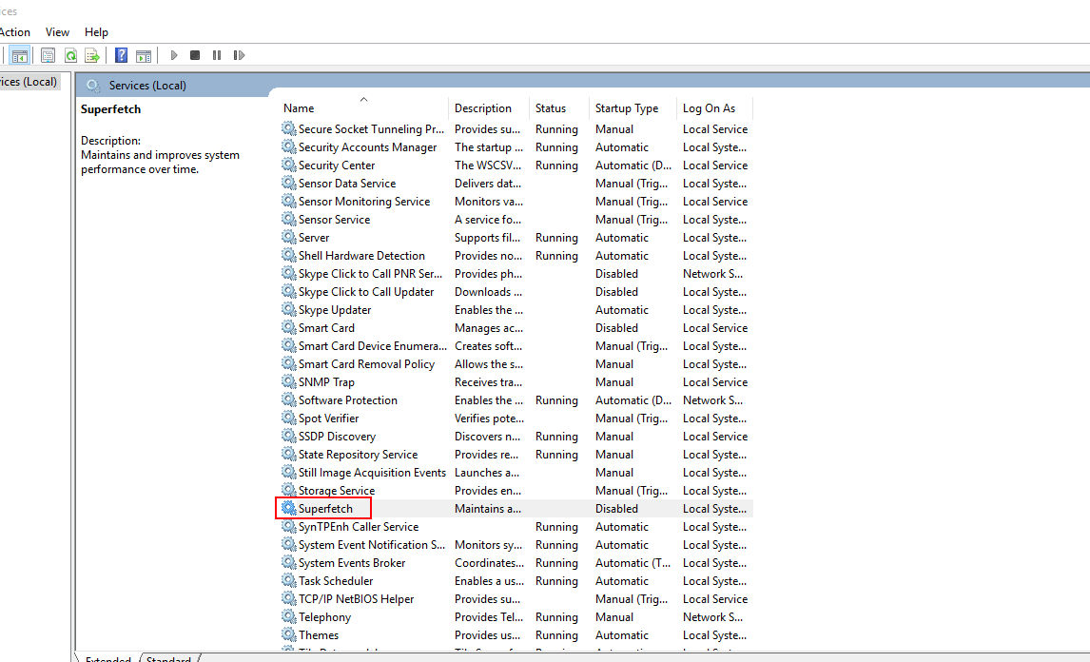Viewport: 1090px width, 662px height.
Task: Click the Export List toolbar icon
Action: [x=92, y=55]
